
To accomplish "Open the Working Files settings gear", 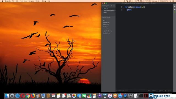I will click(111, 6).
